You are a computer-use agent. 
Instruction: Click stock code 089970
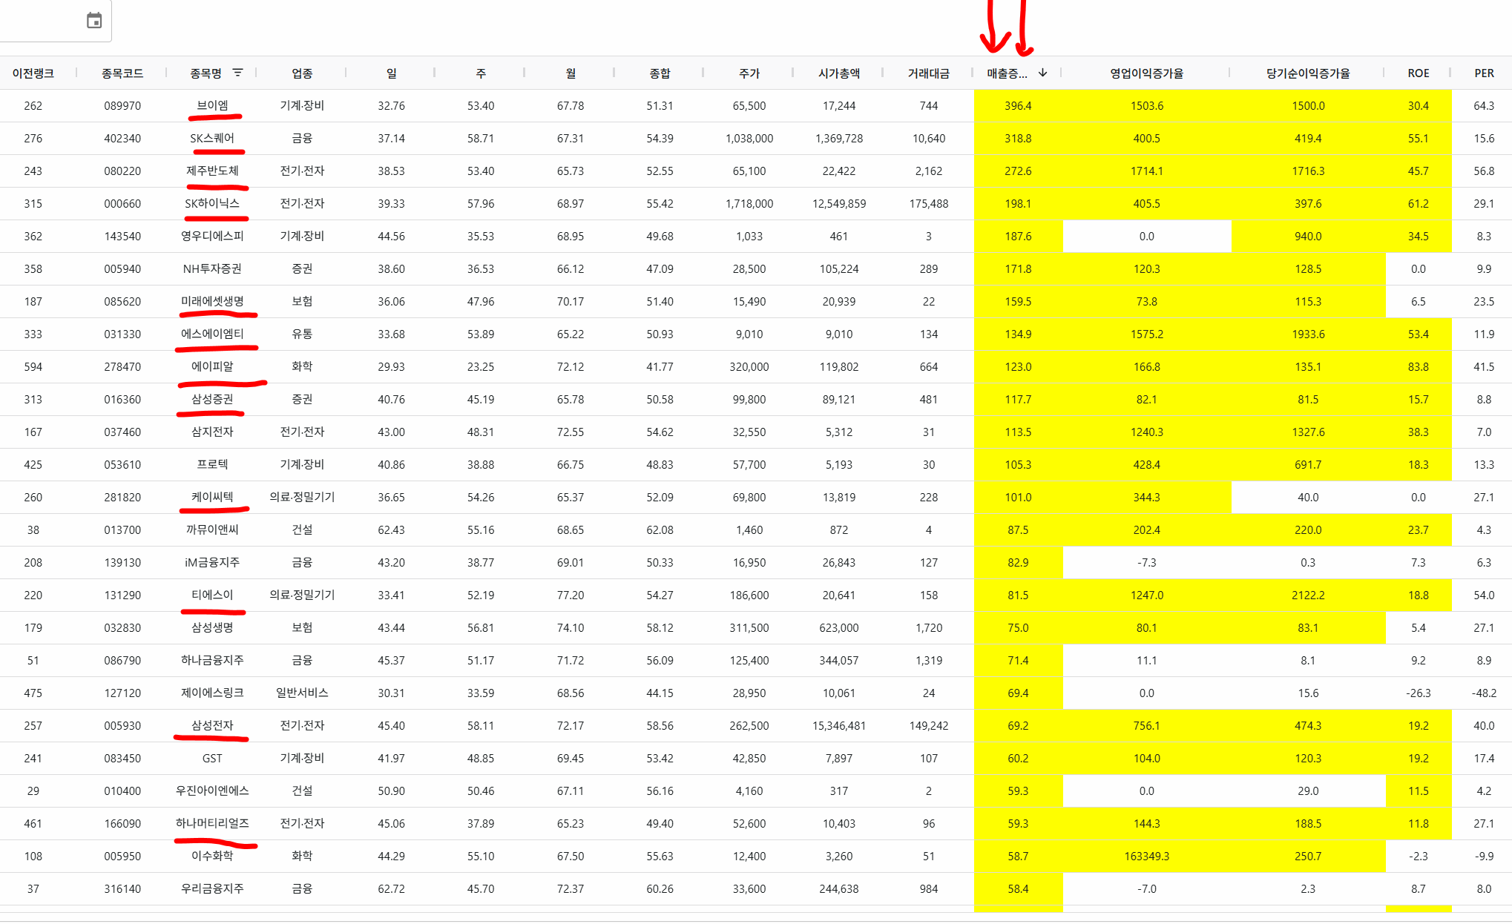point(122,106)
